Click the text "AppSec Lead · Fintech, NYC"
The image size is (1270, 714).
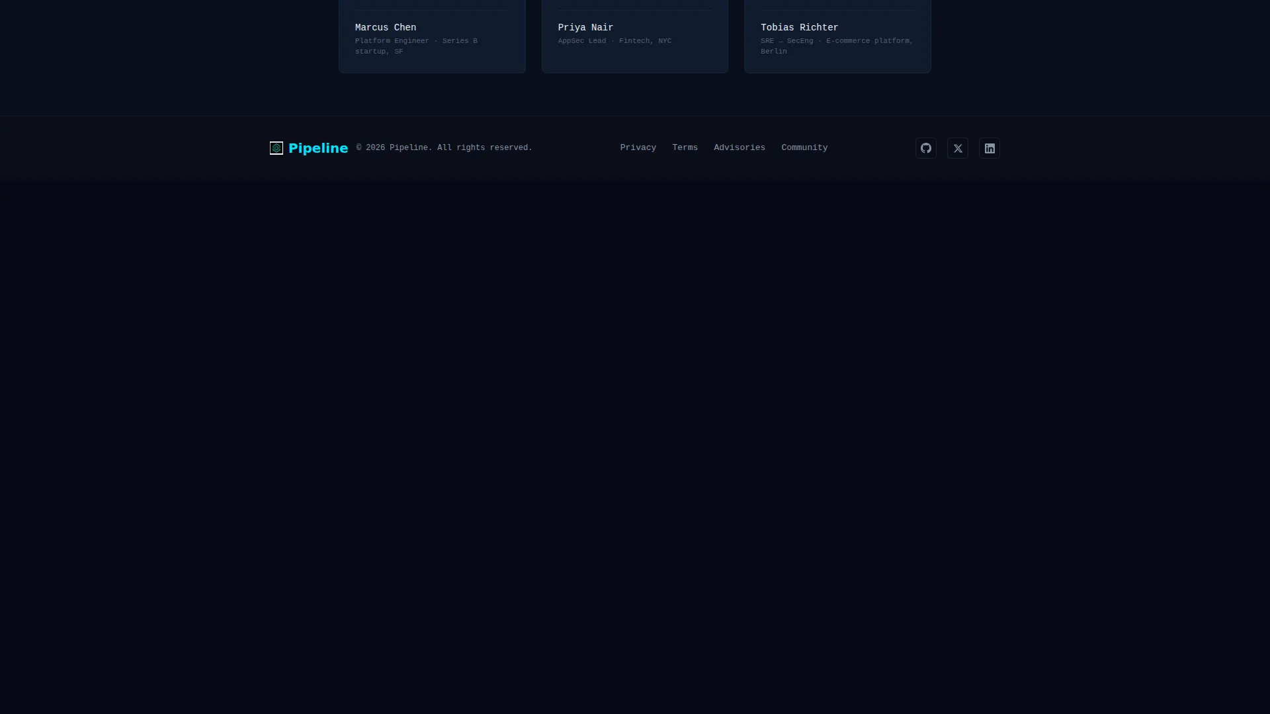click(614, 41)
